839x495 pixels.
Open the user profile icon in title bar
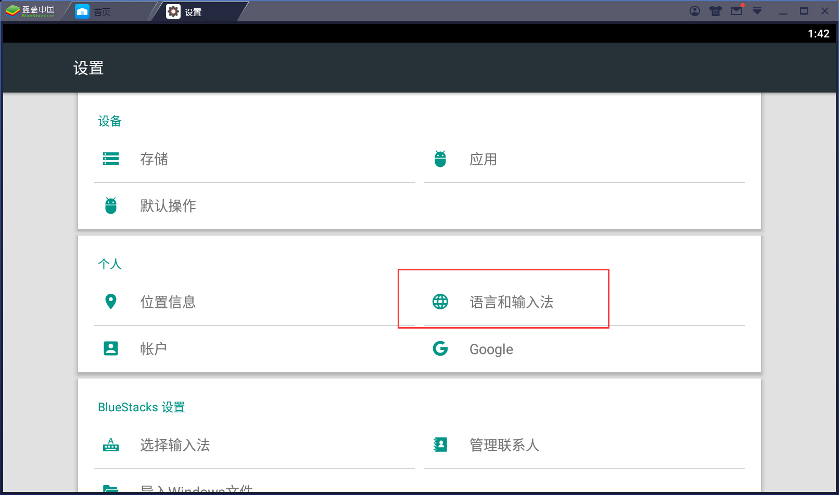point(695,10)
